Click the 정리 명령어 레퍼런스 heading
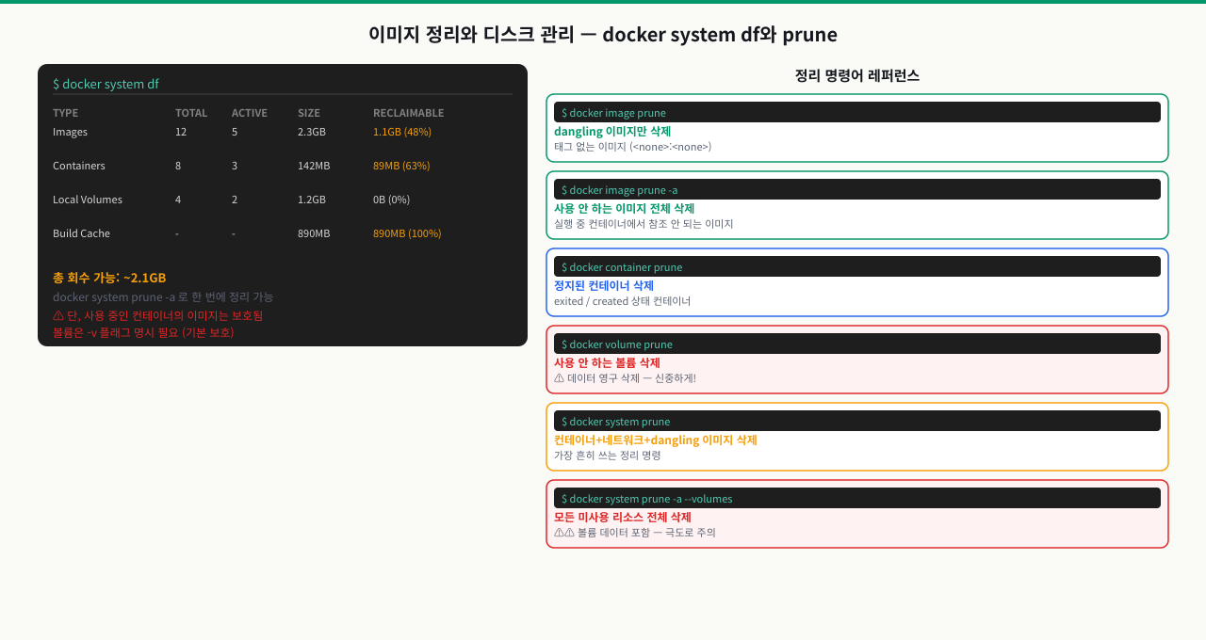Image resolution: width=1206 pixels, height=640 pixels. [x=857, y=76]
